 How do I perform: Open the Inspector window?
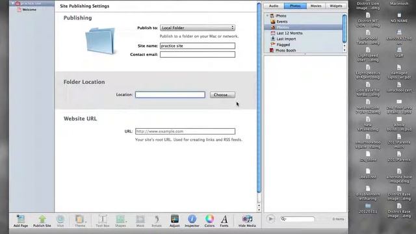coord(192,221)
